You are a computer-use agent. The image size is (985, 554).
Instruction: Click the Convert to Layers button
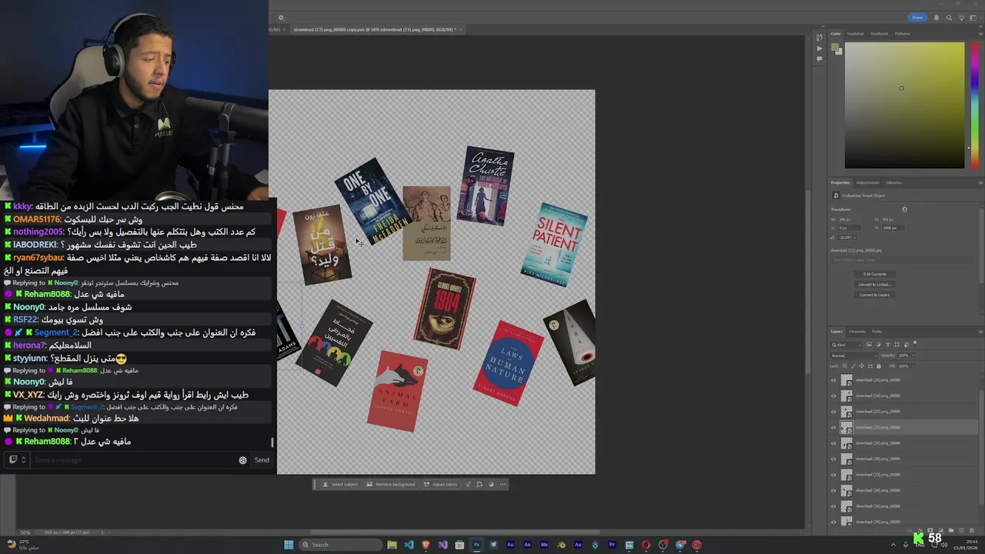click(875, 295)
